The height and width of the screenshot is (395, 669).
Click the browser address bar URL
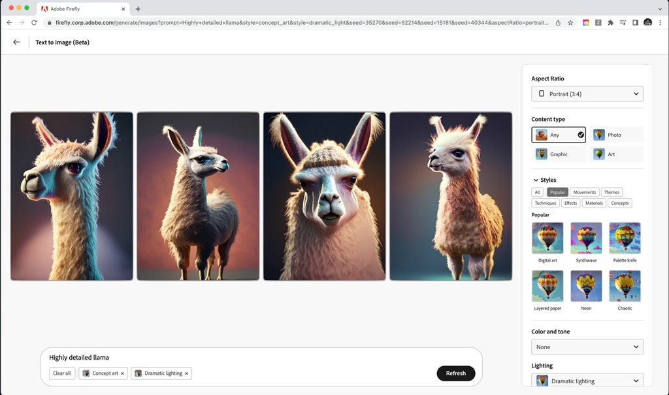coord(302,23)
